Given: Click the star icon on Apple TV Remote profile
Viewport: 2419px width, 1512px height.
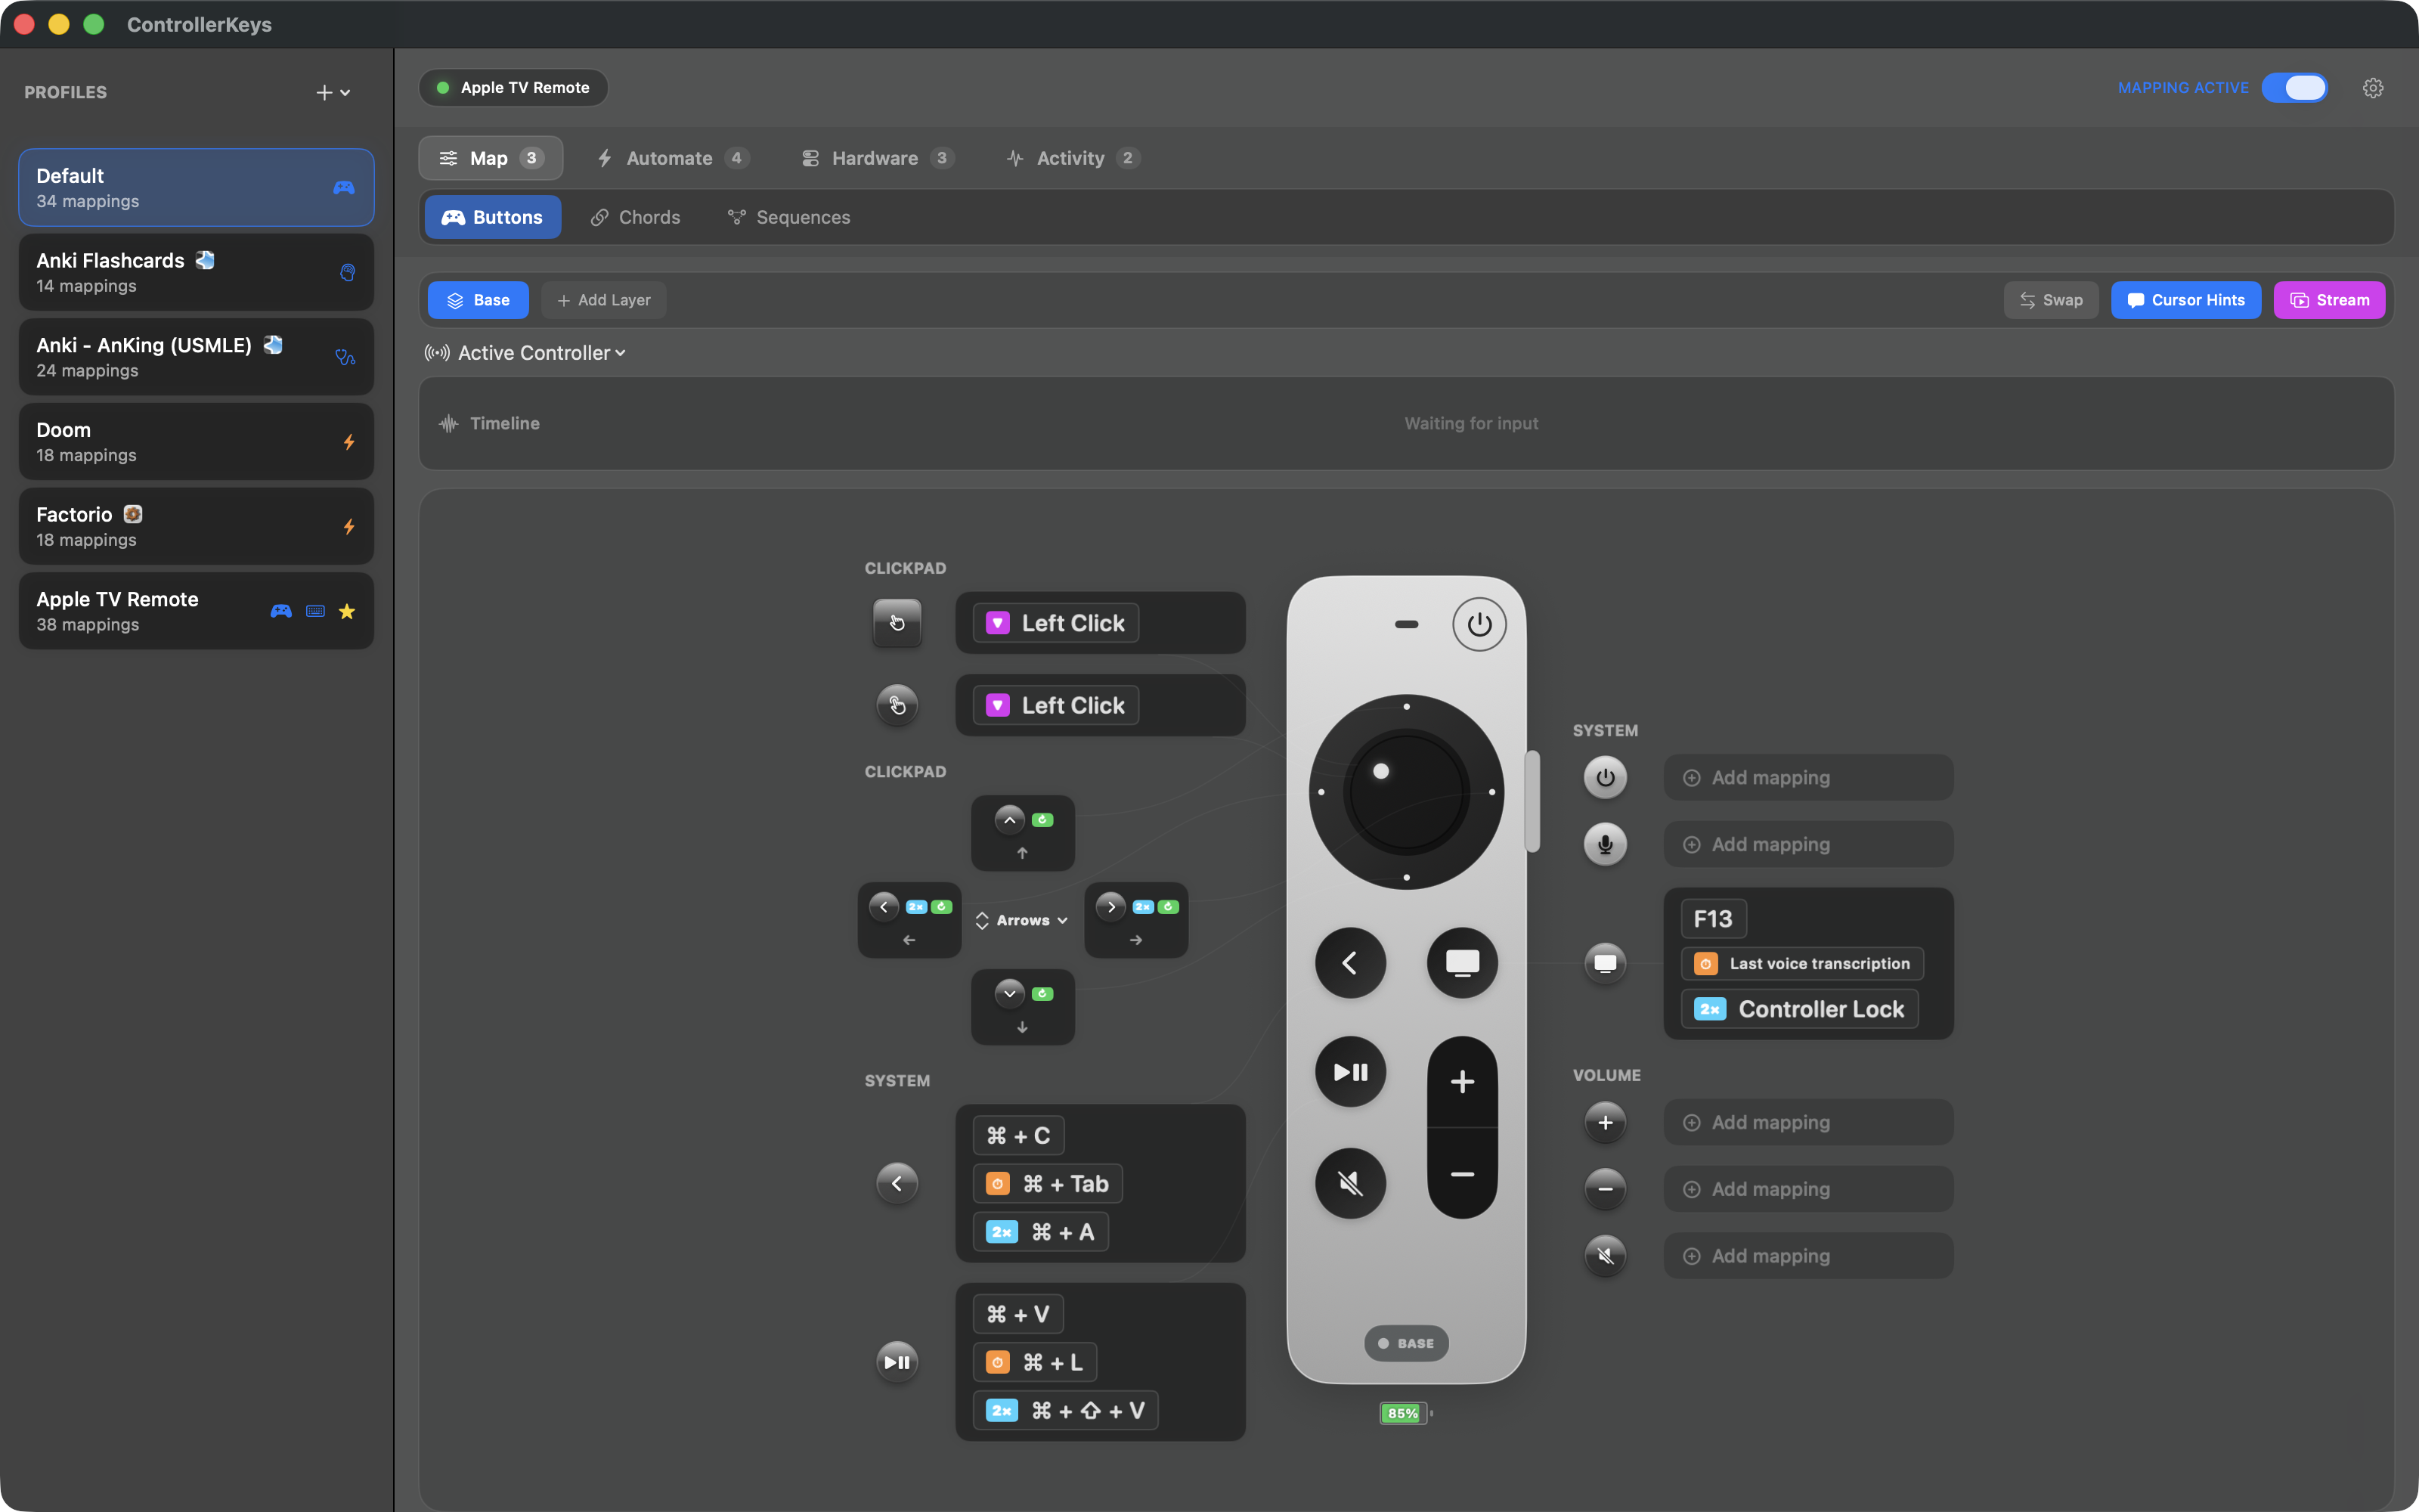Looking at the screenshot, I should pyautogui.click(x=347, y=611).
